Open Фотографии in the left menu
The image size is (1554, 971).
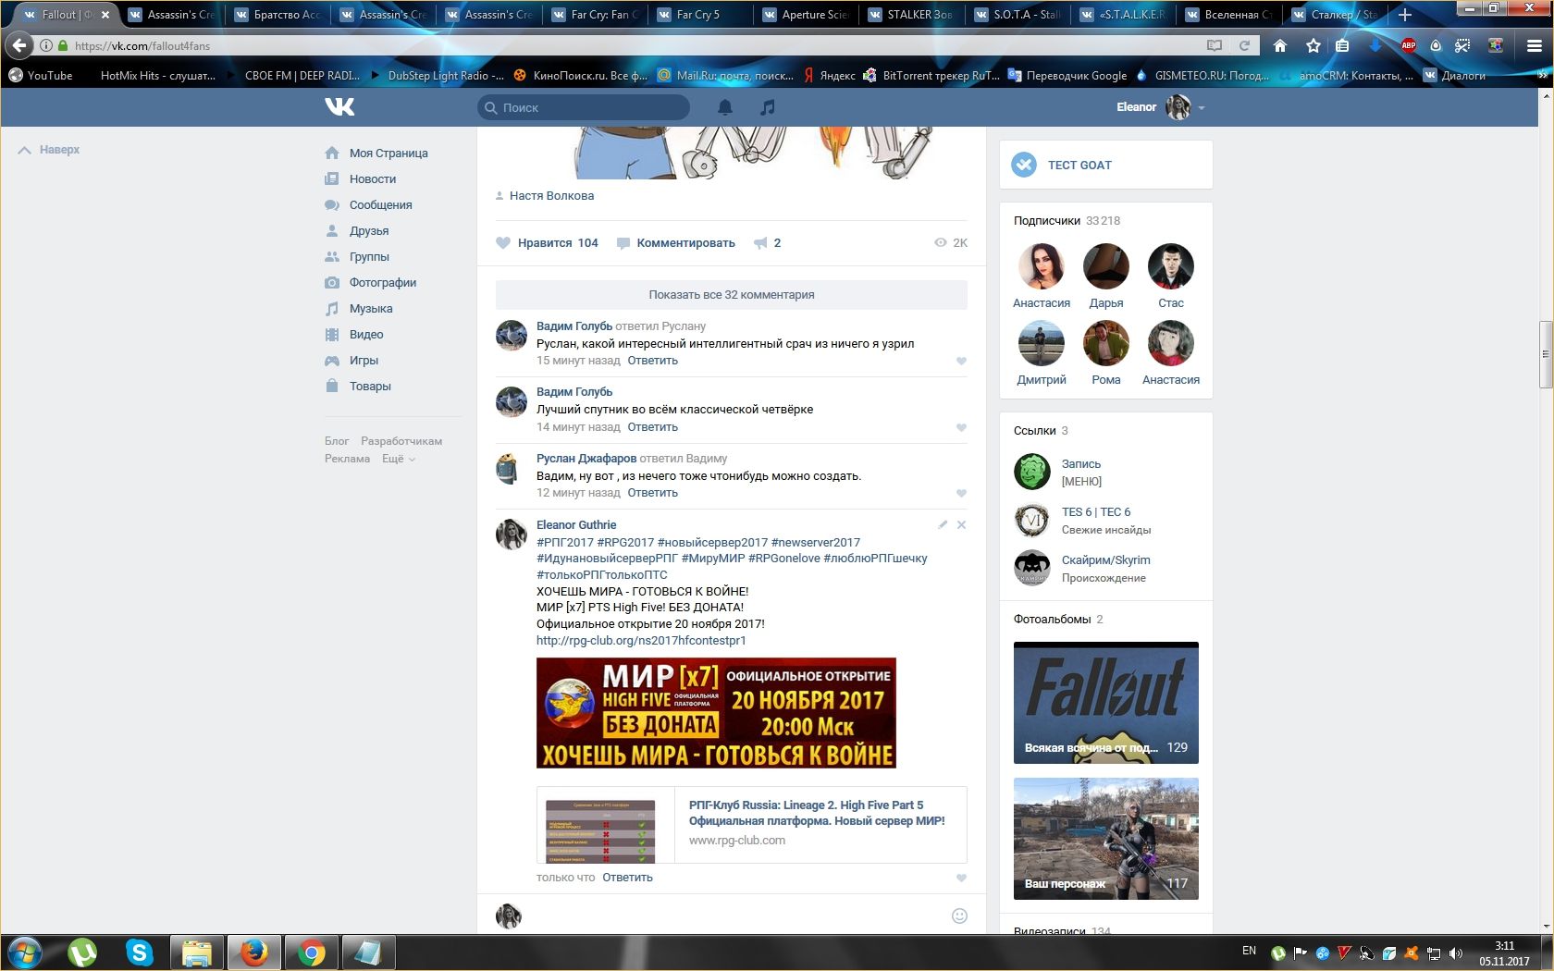coord(371,283)
